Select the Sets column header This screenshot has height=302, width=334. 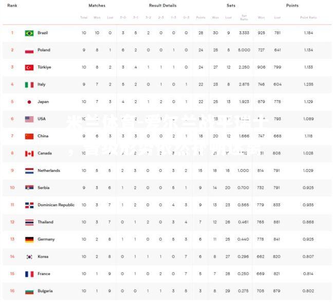click(x=231, y=6)
